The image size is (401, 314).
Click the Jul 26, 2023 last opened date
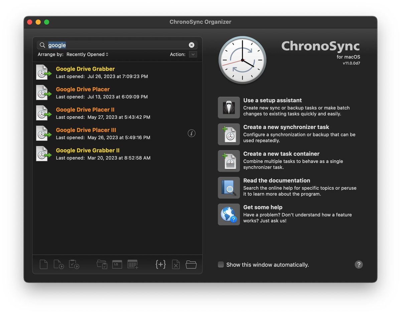118,77
